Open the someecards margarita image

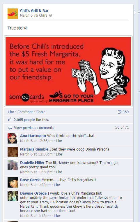[68, 71]
